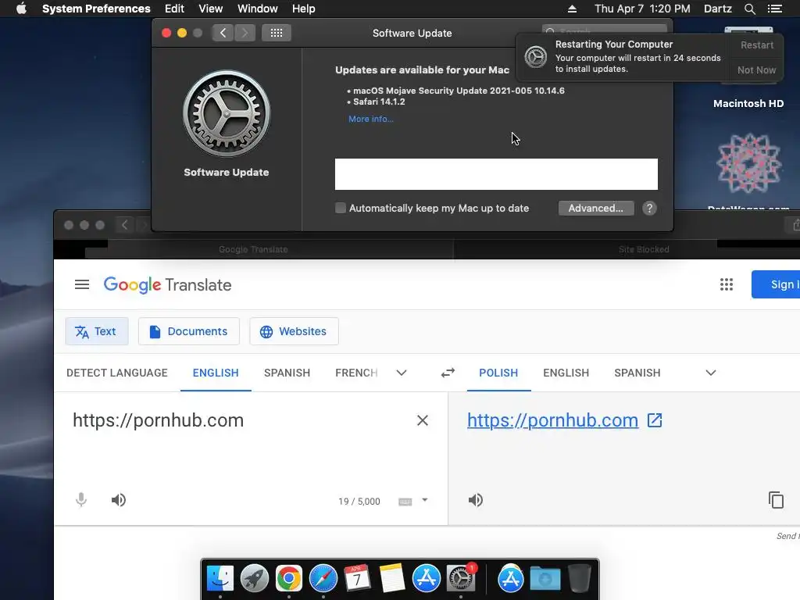Open Finder from the Dock
800x600 pixels.
click(220, 579)
